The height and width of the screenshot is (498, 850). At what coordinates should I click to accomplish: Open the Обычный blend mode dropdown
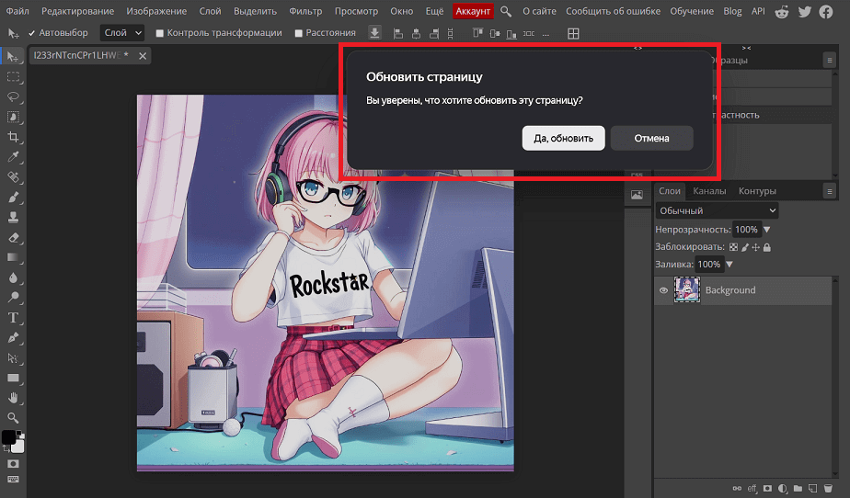718,211
